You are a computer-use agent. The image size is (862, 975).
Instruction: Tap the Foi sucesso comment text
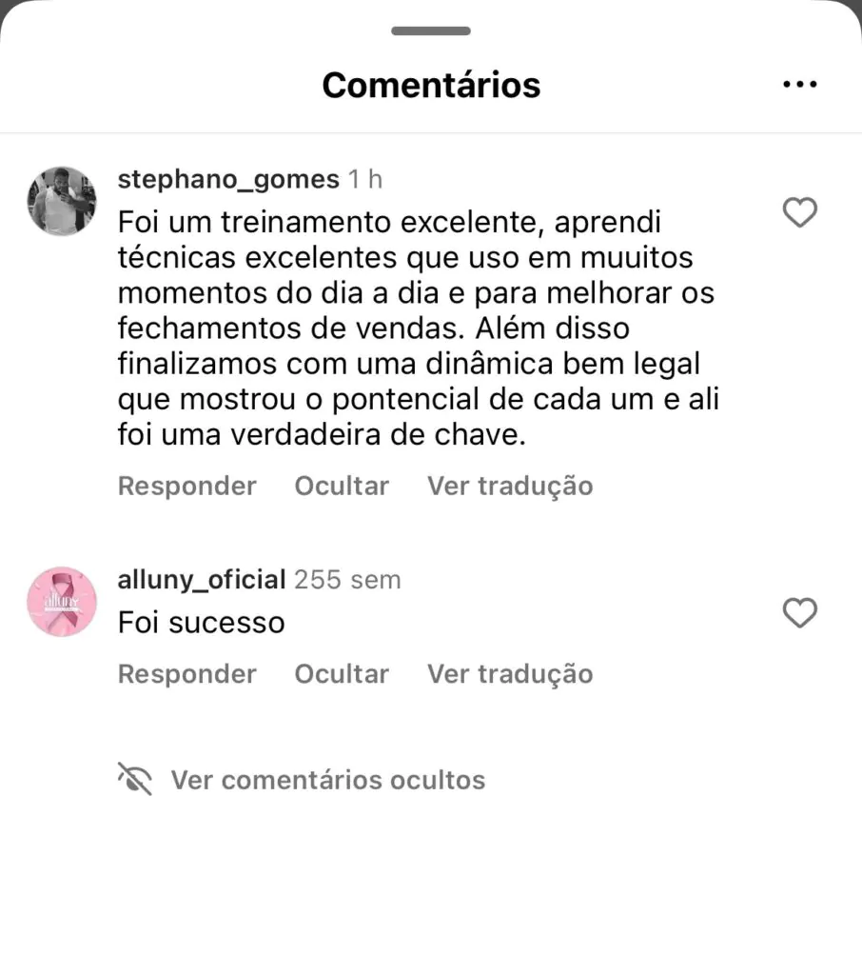pyautogui.click(x=202, y=623)
